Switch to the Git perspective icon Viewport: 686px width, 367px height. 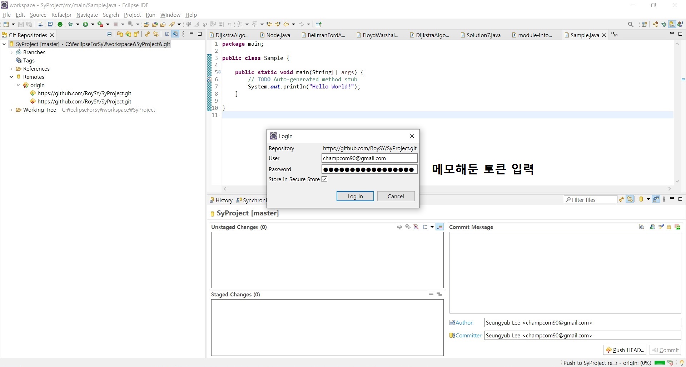672,24
